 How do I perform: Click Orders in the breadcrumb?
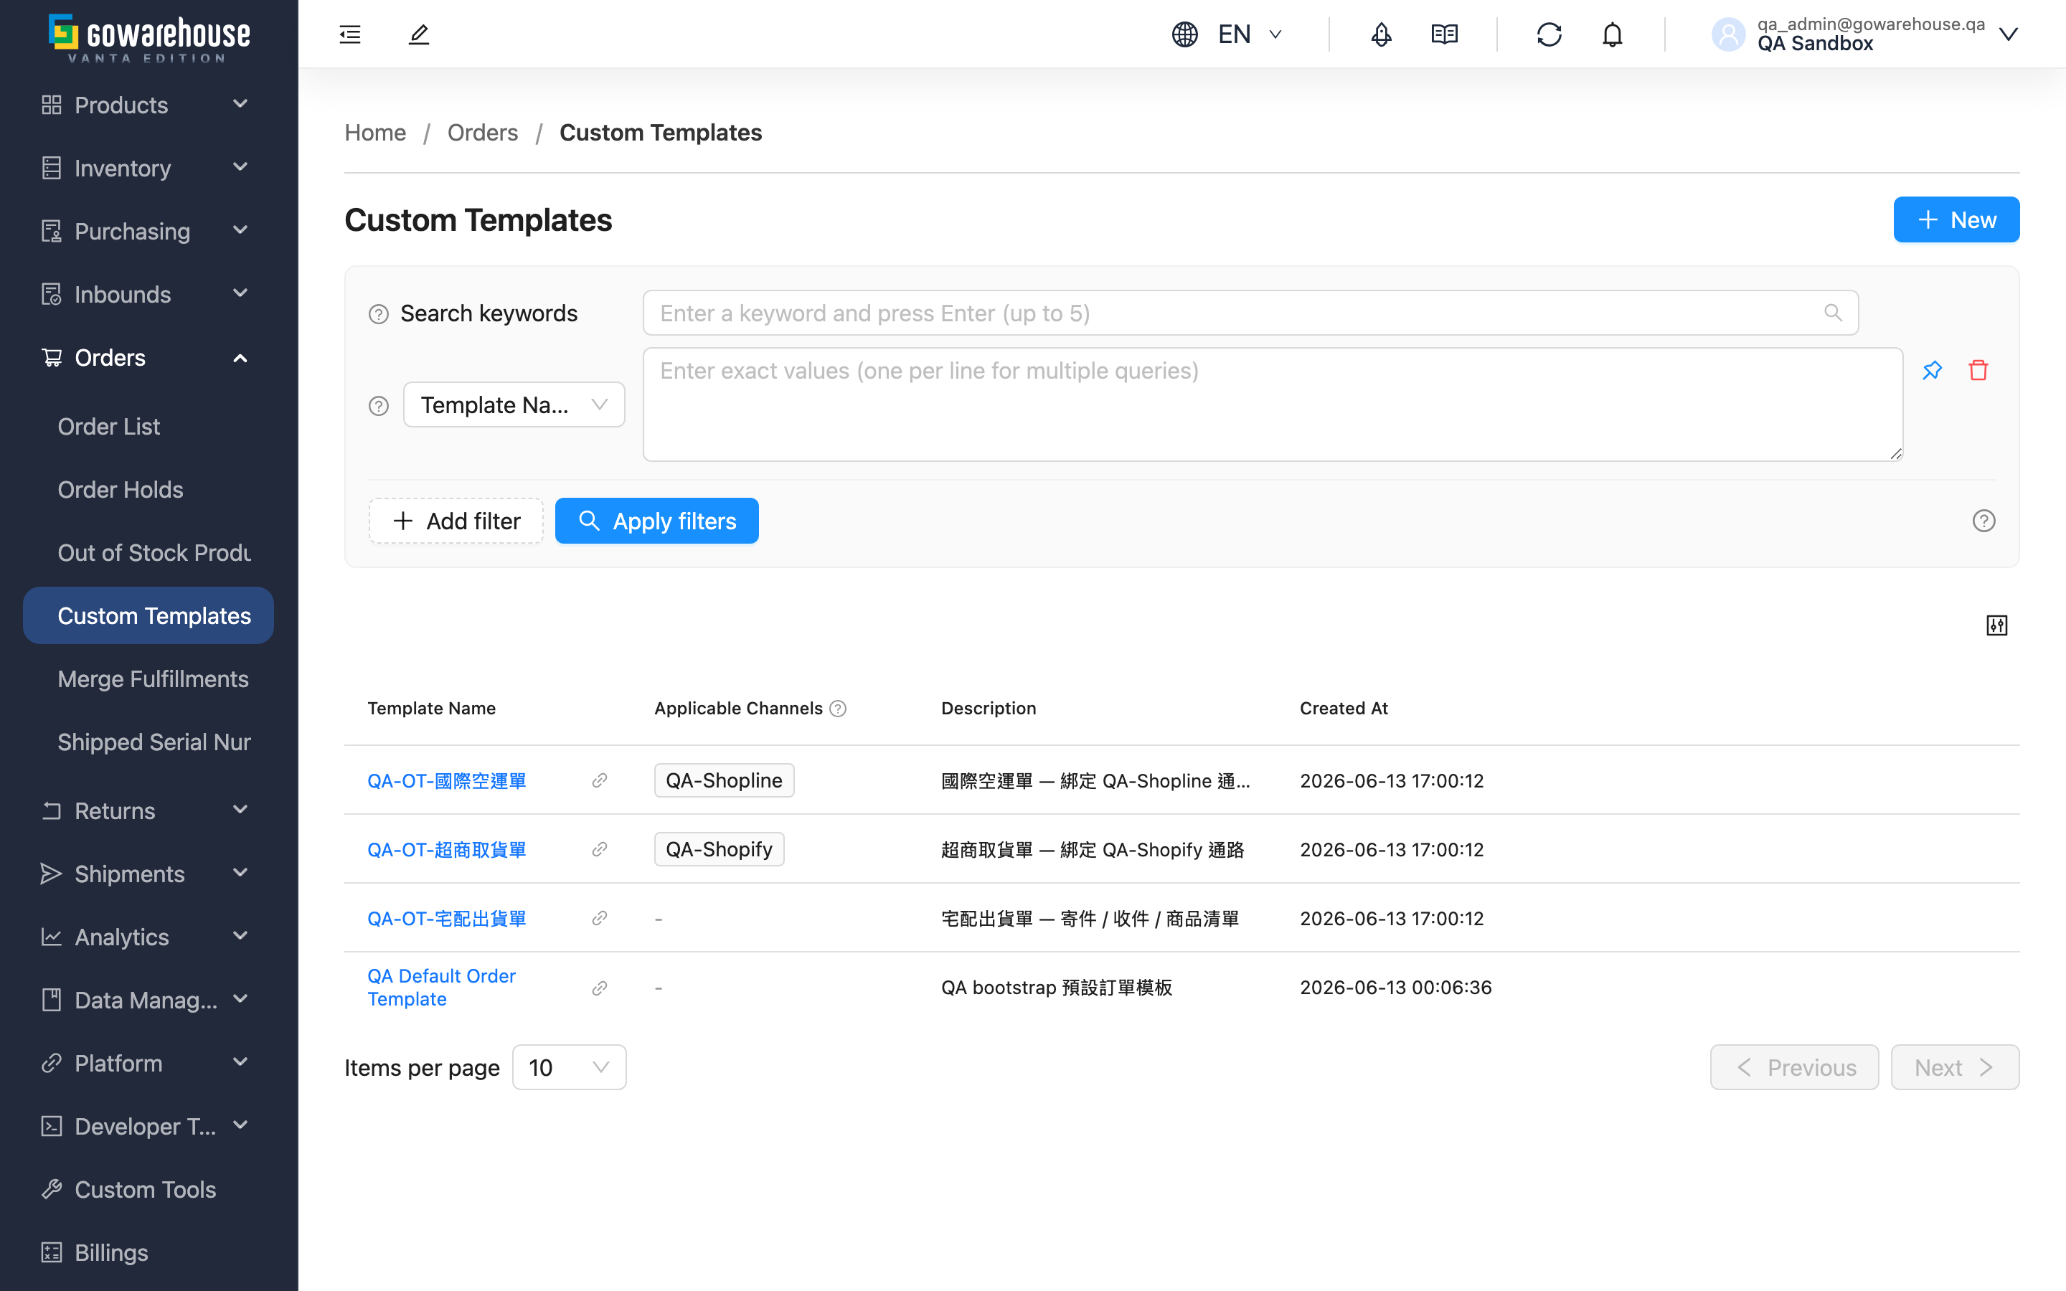(482, 133)
